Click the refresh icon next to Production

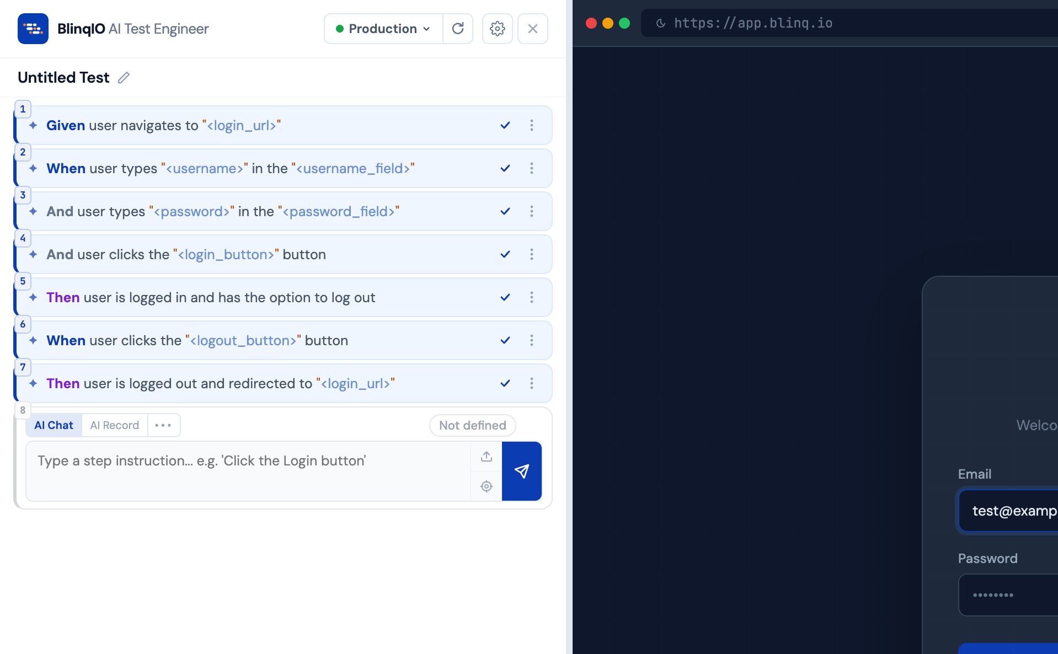coord(458,28)
